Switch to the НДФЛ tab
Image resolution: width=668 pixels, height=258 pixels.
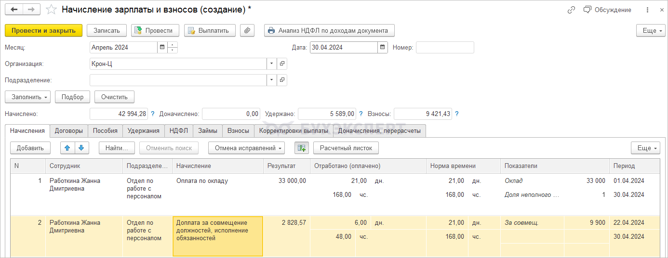(x=178, y=130)
